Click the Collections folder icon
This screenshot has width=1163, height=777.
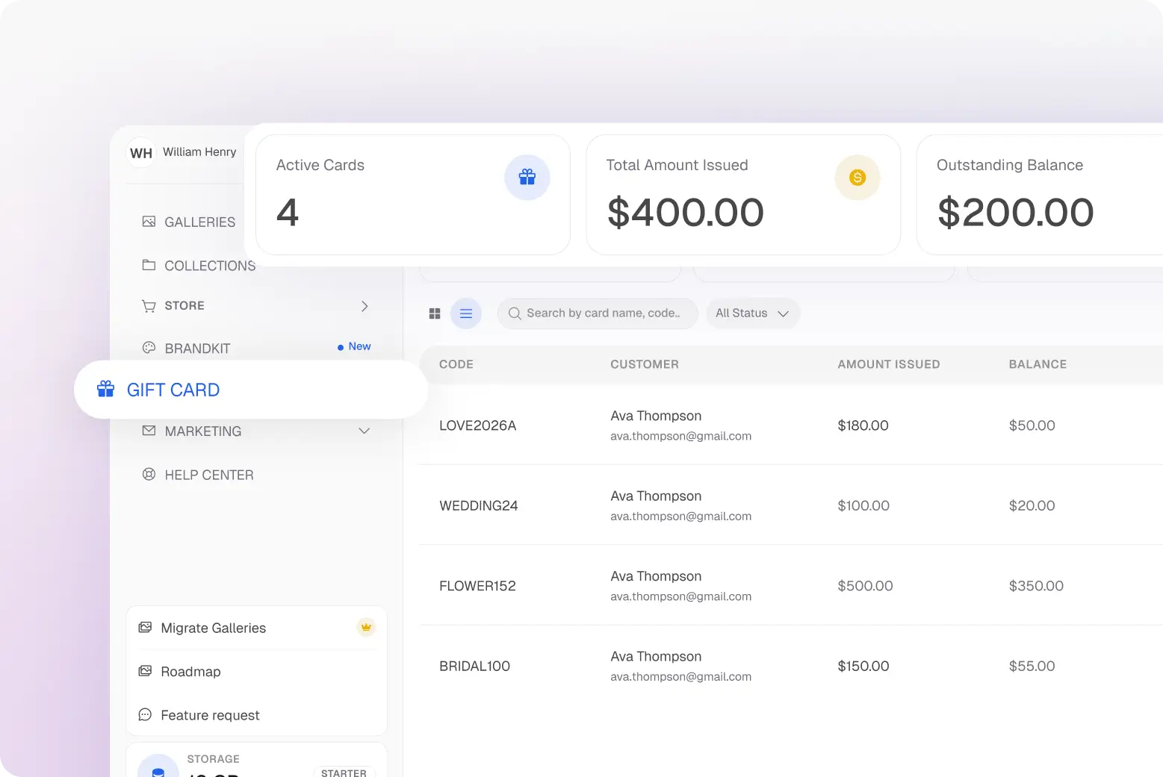pos(149,265)
